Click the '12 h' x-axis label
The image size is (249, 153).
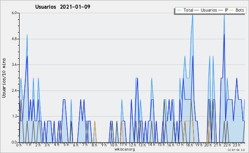(x=133, y=145)
